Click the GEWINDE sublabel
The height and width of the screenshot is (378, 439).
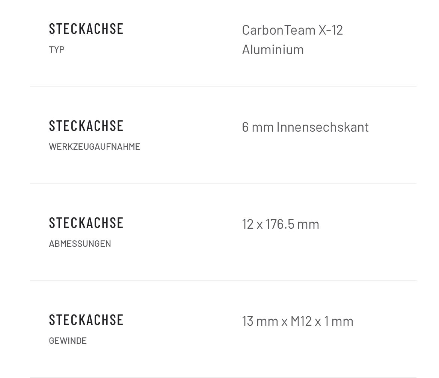pos(68,341)
